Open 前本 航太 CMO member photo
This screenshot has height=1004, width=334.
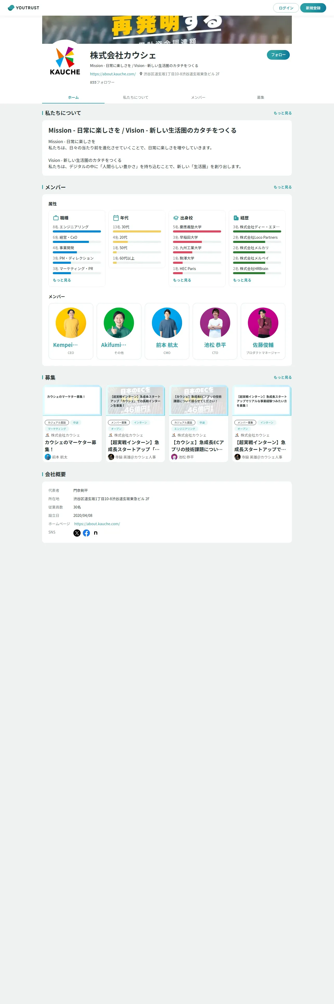[167, 323]
